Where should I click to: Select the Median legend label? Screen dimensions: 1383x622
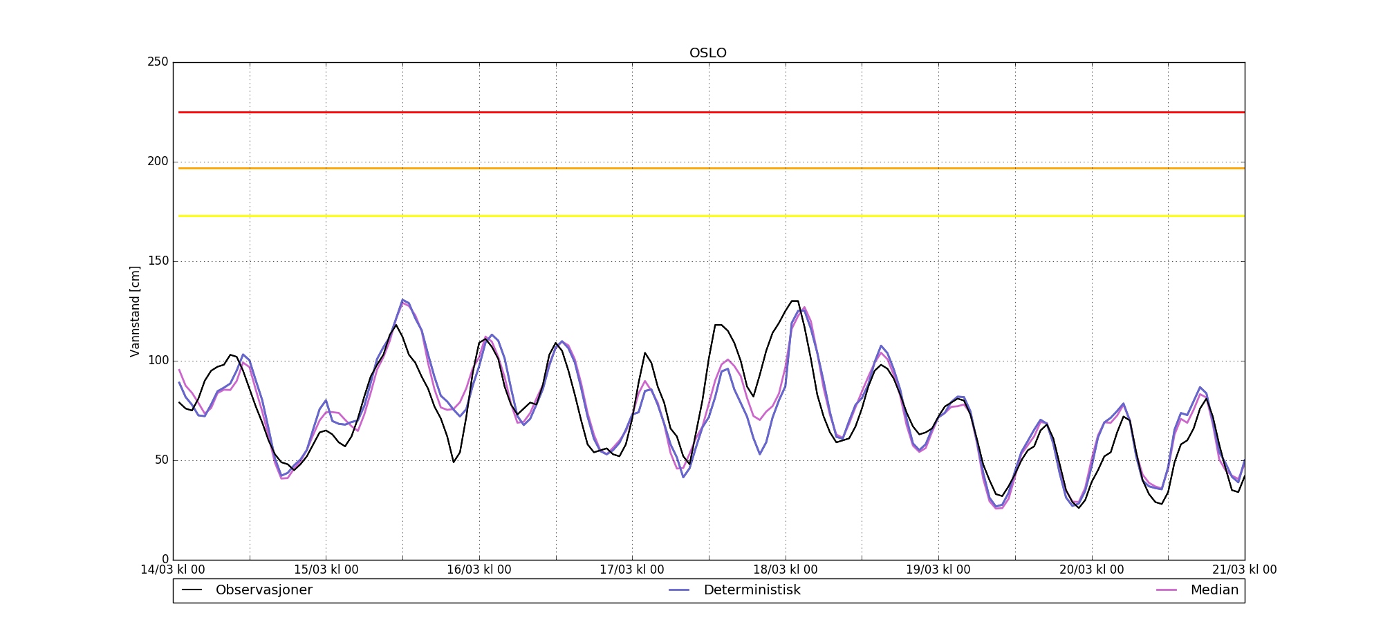click(1214, 590)
